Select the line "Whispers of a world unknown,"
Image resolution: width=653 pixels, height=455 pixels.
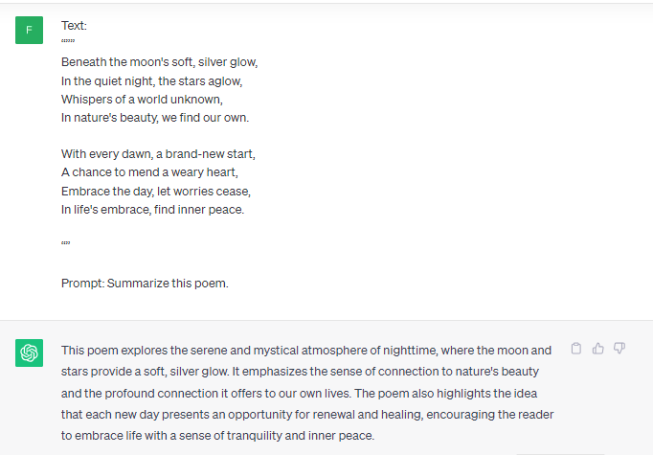[x=142, y=100]
